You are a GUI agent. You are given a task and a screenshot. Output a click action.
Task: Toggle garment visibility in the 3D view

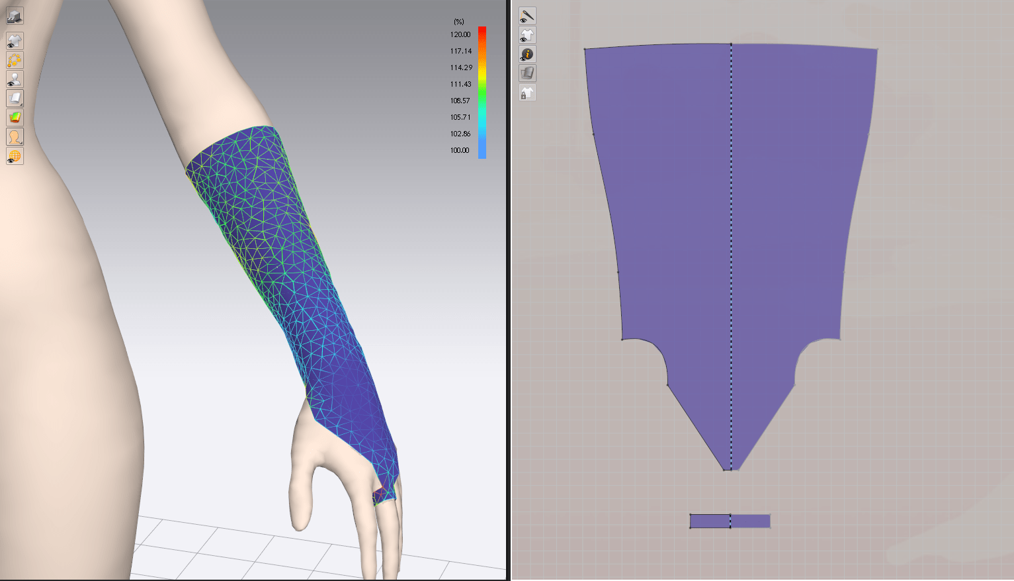tap(15, 41)
